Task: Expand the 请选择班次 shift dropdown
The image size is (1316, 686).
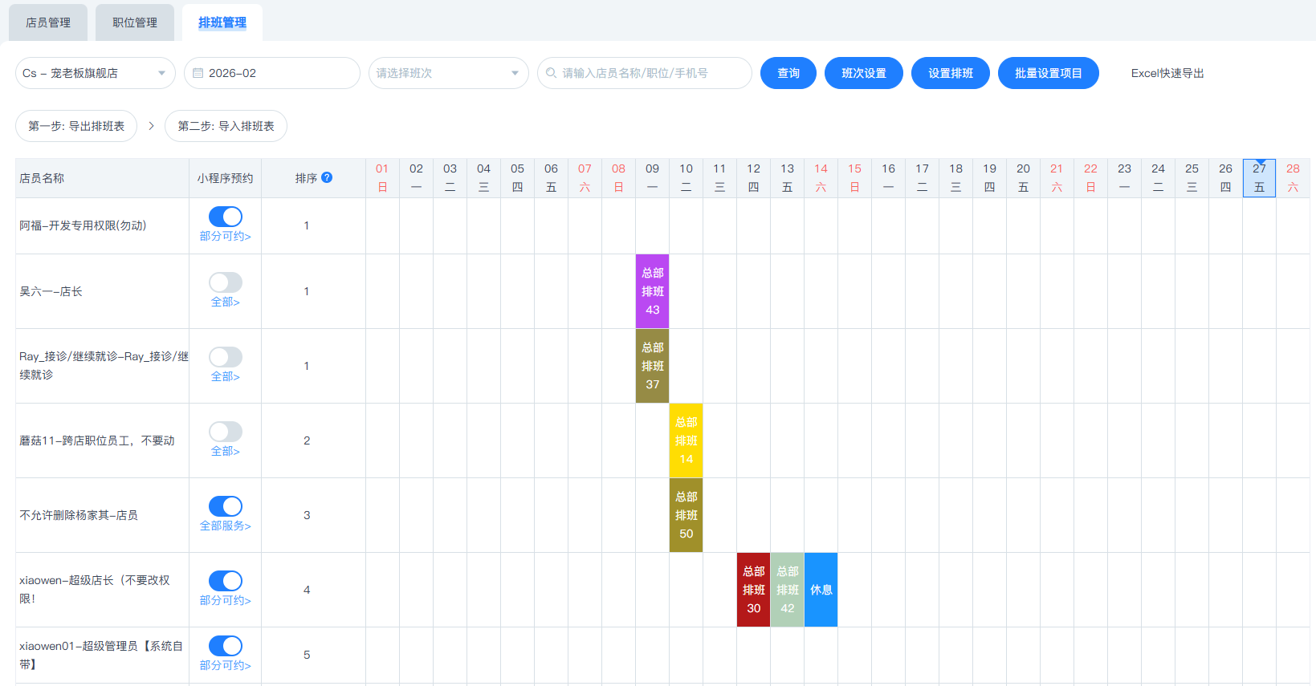Action: pos(448,73)
